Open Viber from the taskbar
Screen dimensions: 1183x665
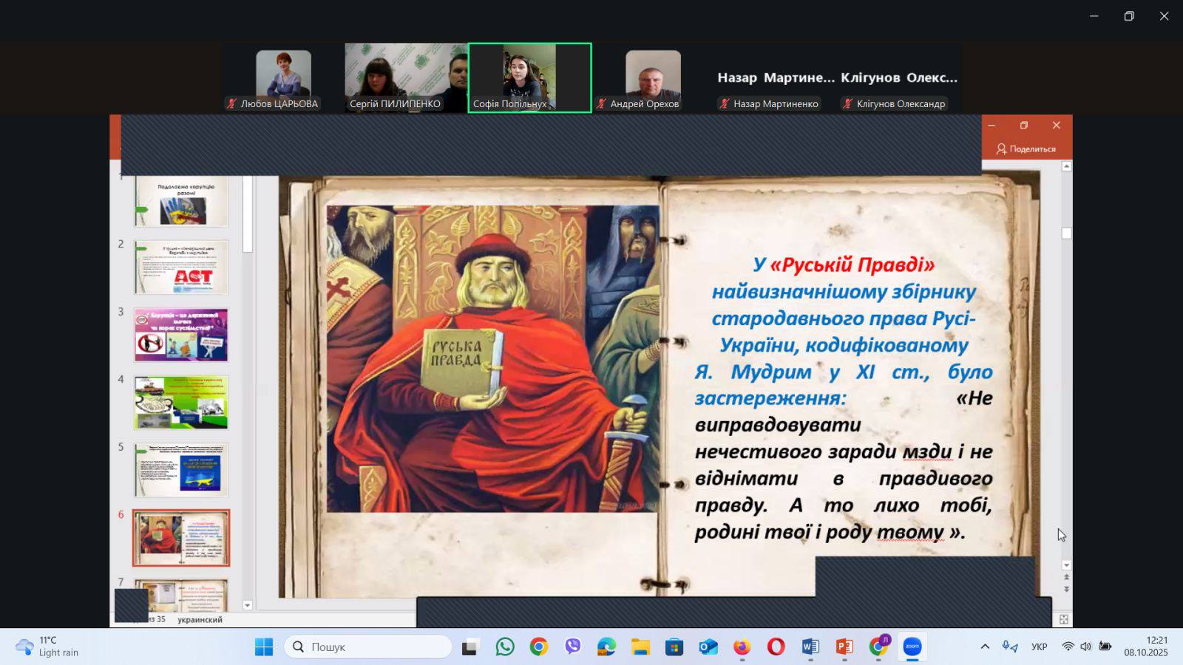pos(573,647)
